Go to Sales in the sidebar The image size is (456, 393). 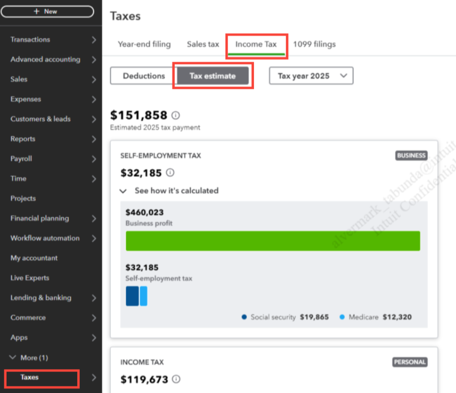point(19,79)
